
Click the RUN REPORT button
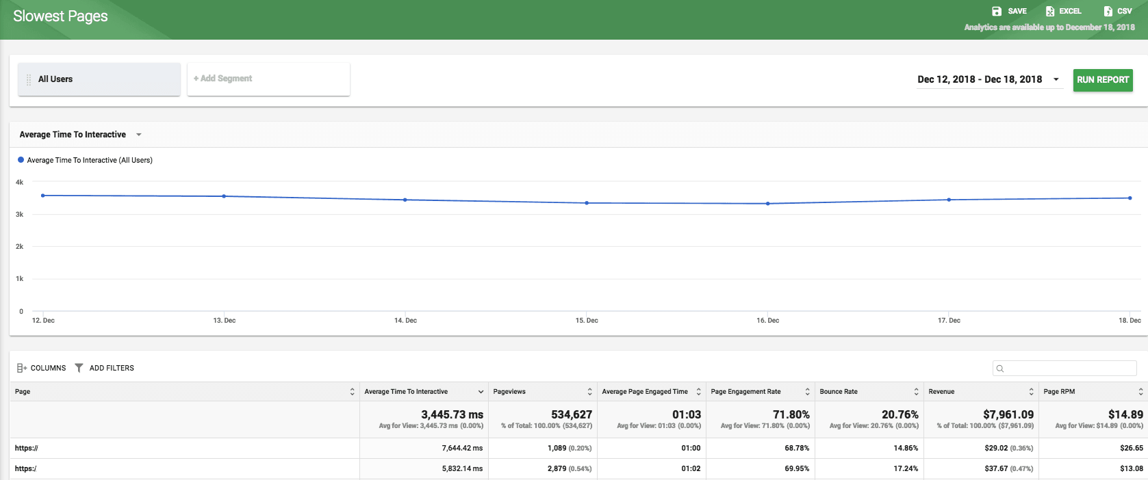(1103, 80)
